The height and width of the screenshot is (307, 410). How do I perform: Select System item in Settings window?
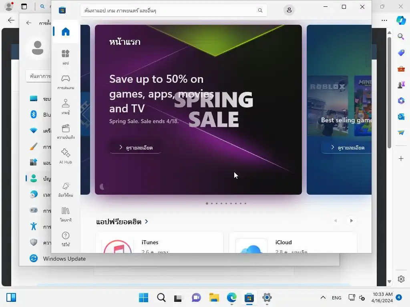coord(38,99)
